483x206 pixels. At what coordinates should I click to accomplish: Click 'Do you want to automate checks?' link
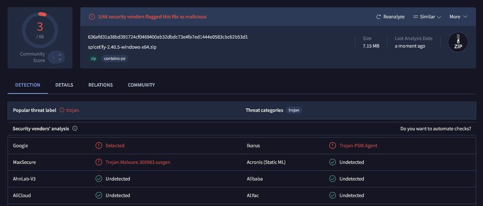pyautogui.click(x=436, y=129)
